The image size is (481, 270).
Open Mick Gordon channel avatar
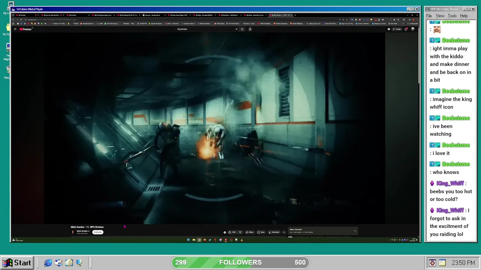coord(73,232)
